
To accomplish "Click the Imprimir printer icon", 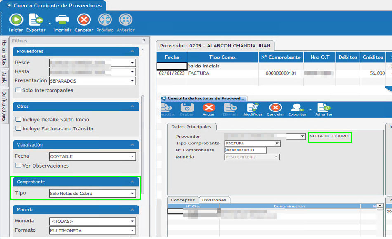I will pyautogui.click(x=62, y=20).
